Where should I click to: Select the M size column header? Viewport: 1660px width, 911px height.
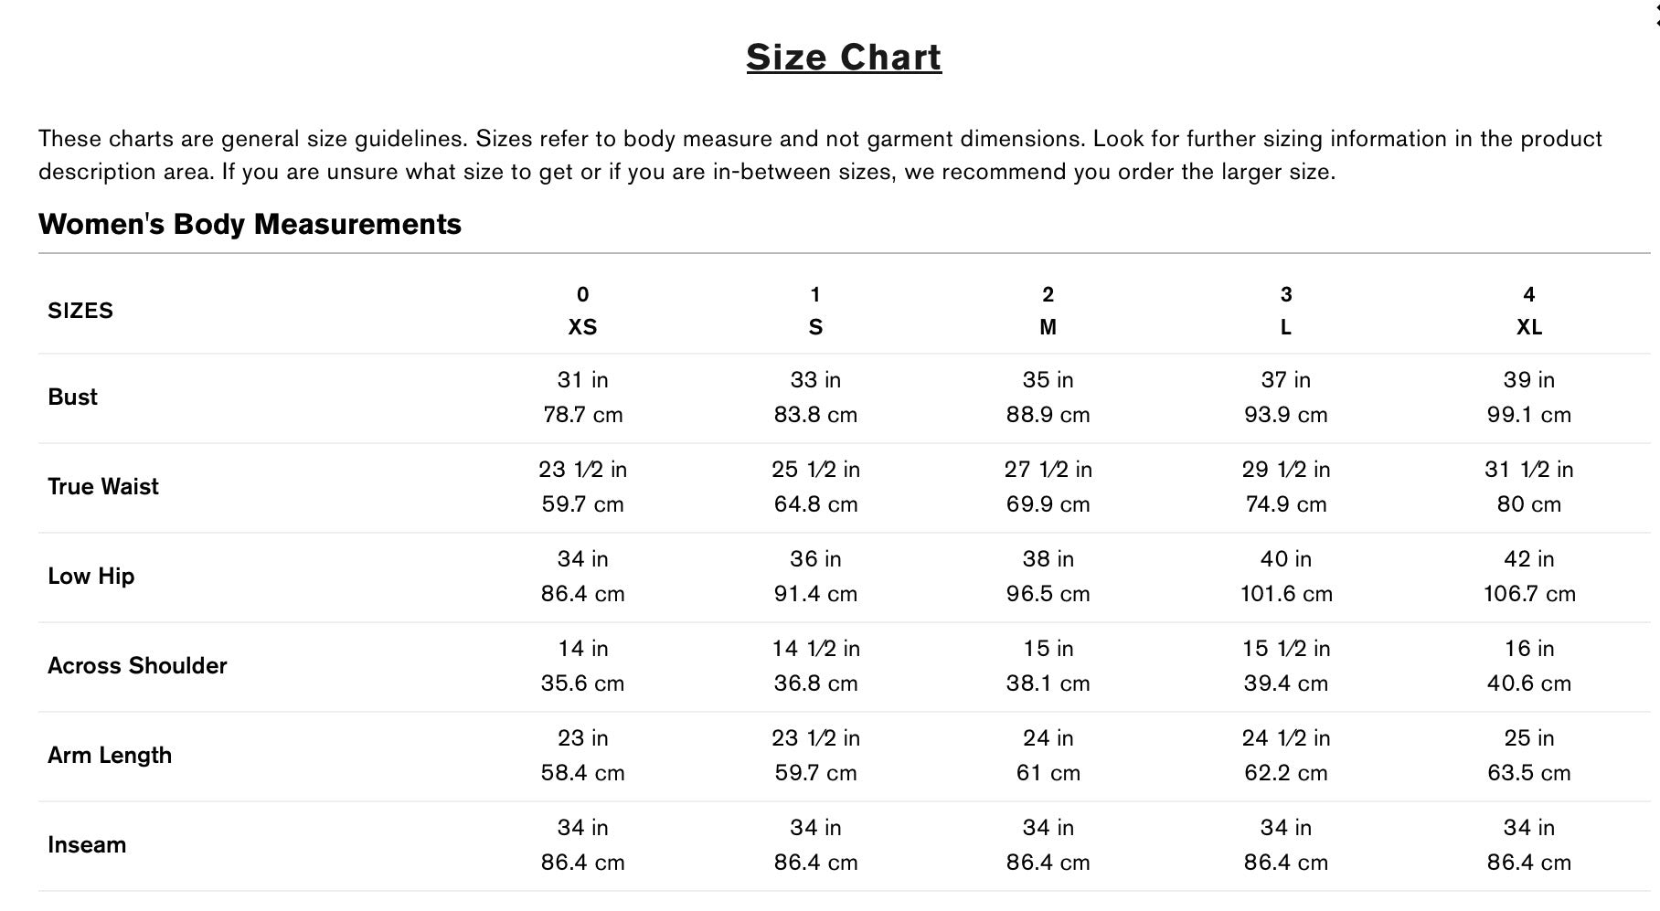1048,327
